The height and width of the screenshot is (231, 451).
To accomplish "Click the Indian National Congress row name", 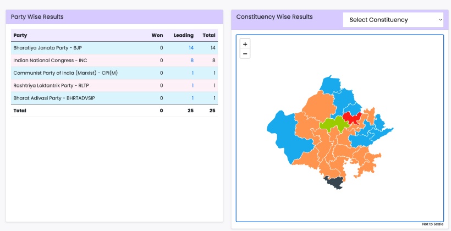I will coord(50,61).
